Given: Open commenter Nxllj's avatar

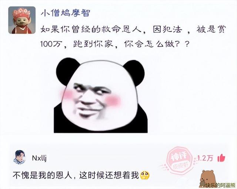Looking at the screenshot, I should tap(20, 157).
